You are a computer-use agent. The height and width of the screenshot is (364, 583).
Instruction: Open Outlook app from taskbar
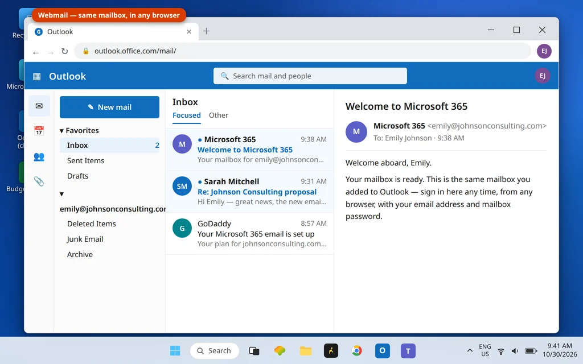[382, 350]
